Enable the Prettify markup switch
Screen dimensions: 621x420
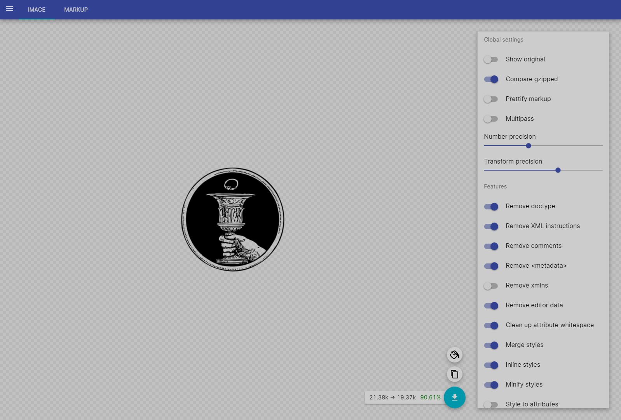tap(491, 99)
